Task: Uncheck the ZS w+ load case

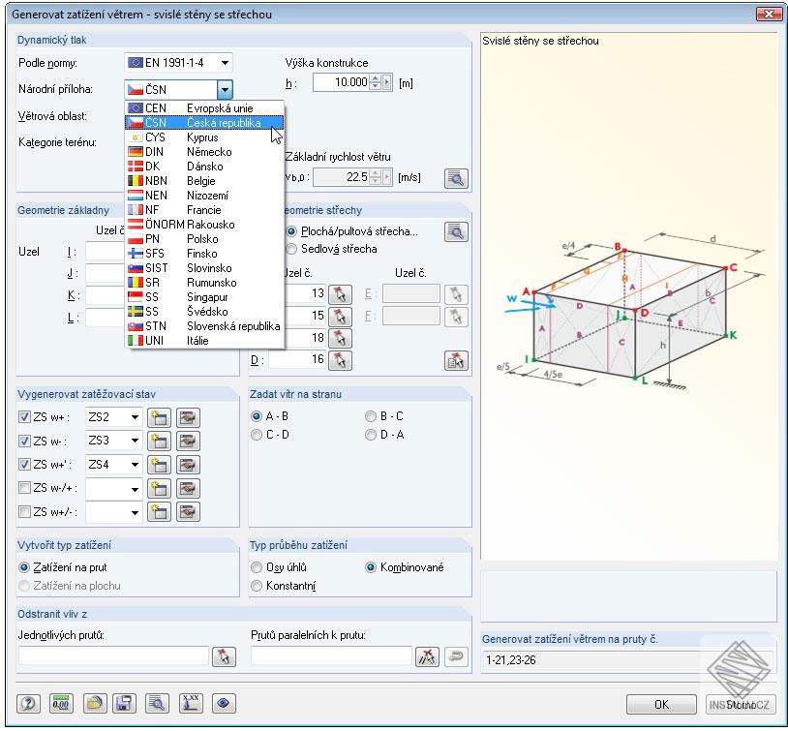Action: tap(25, 417)
